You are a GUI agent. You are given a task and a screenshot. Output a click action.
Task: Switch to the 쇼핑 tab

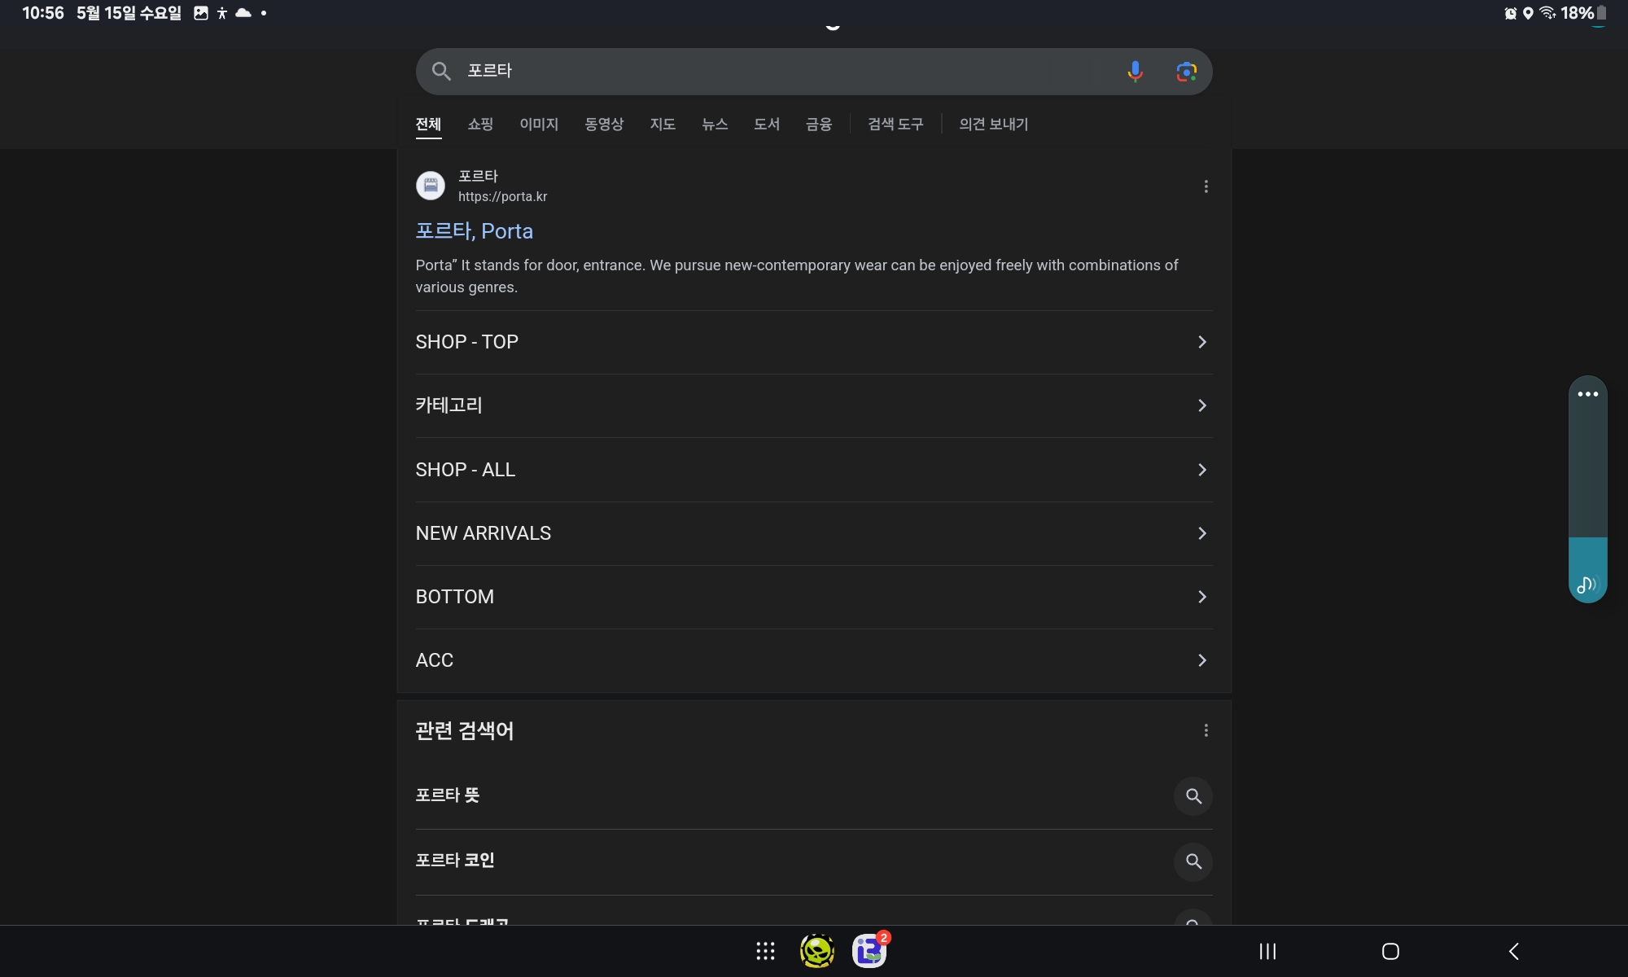(x=480, y=125)
